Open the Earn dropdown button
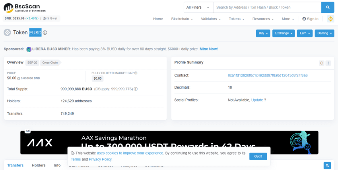The image size is (338, 170). pos(305,33)
